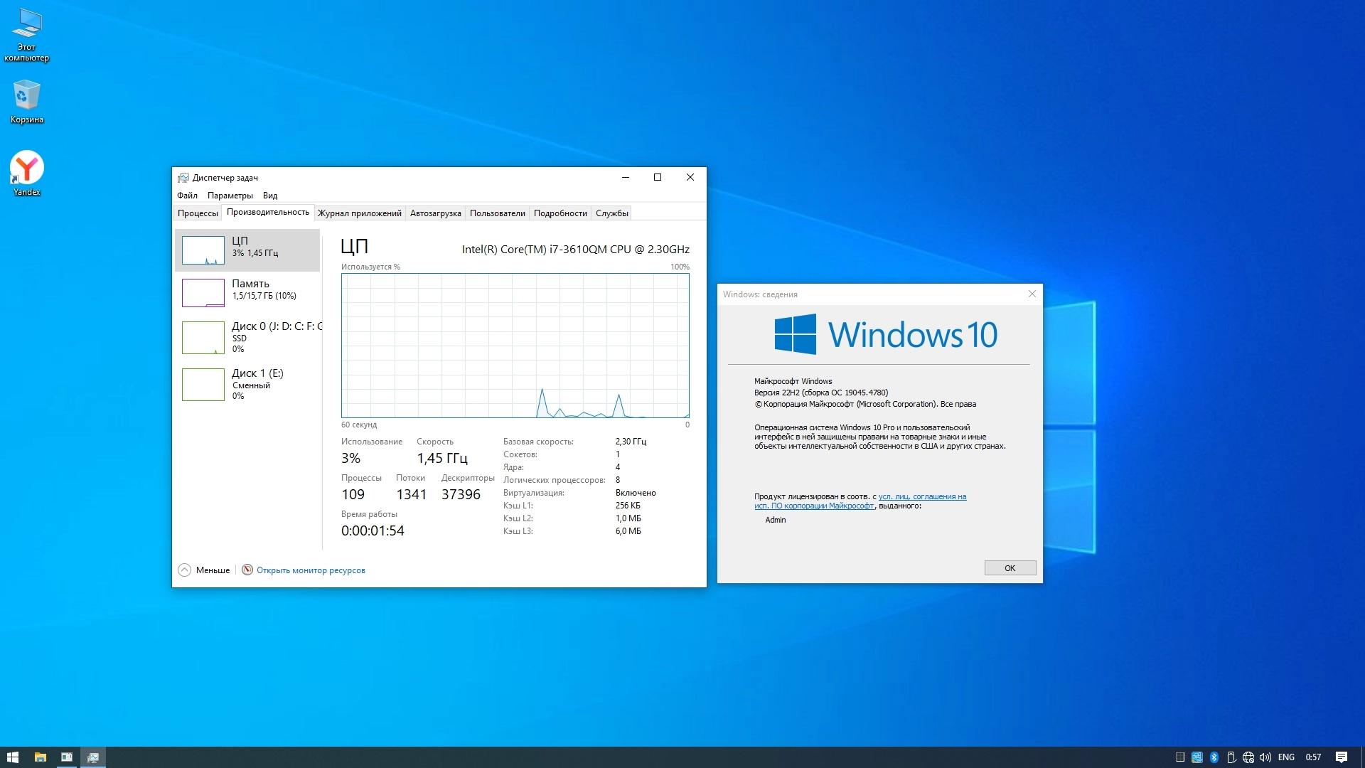This screenshot has width=1365, height=768.
Task: Open Yandex browser desktop shortcut
Action: 27,169
